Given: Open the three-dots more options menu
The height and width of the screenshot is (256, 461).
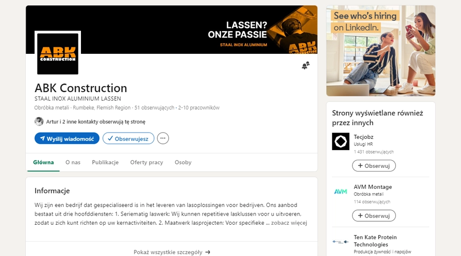Looking at the screenshot, I should (x=163, y=138).
